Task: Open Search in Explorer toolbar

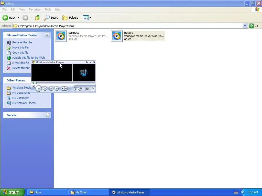Action: pyautogui.click(x=51, y=18)
